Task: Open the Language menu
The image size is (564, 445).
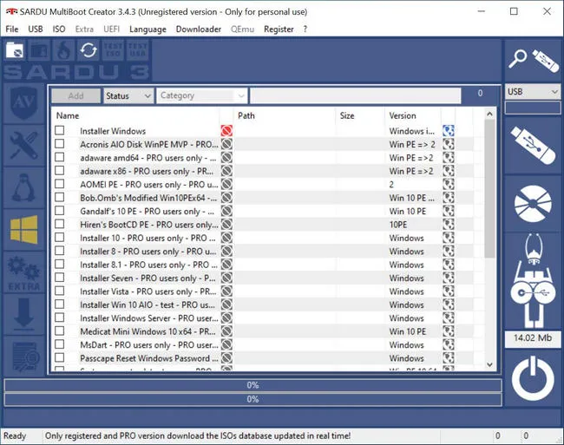Action: pos(148,29)
